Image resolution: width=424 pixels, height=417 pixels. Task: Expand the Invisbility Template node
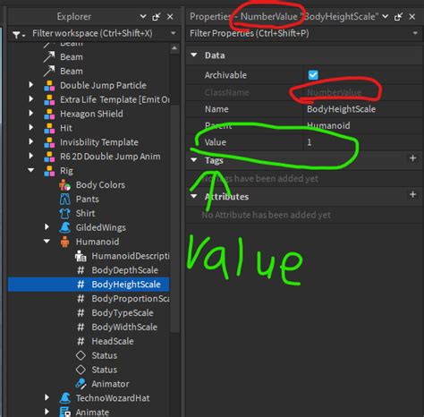point(31,141)
